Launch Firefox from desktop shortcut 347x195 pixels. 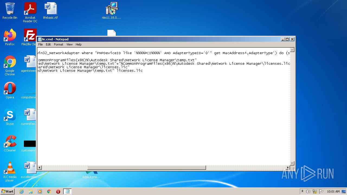[10, 37]
